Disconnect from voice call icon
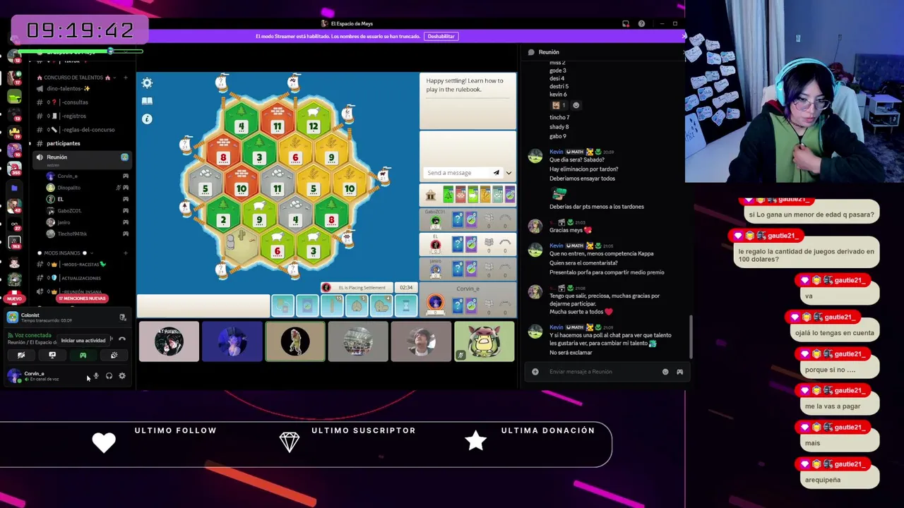904x508 pixels. [122, 339]
